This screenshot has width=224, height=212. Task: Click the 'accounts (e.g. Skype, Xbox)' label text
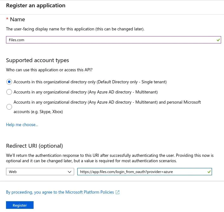pyautogui.click(x=38, y=112)
